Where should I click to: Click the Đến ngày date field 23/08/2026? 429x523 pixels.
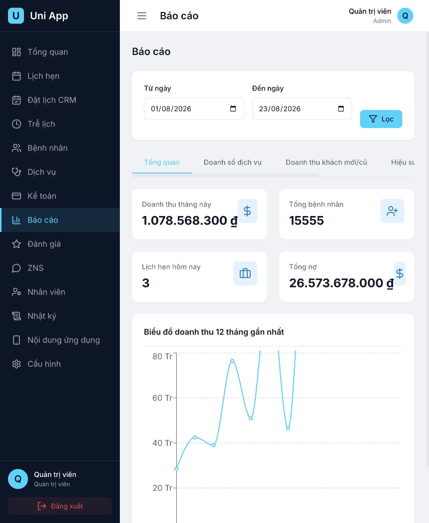tap(302, 108)
